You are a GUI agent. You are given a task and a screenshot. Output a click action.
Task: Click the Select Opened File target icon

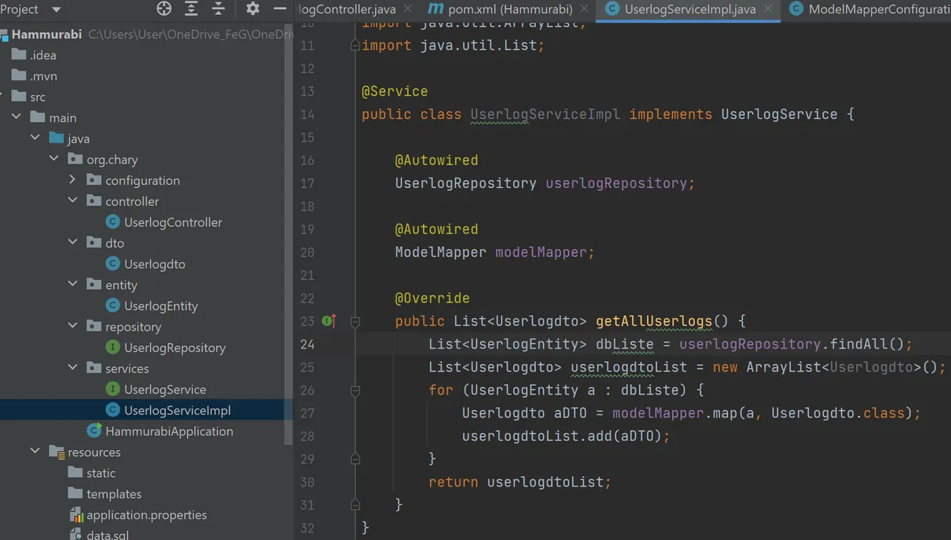[x=164, y=9]
